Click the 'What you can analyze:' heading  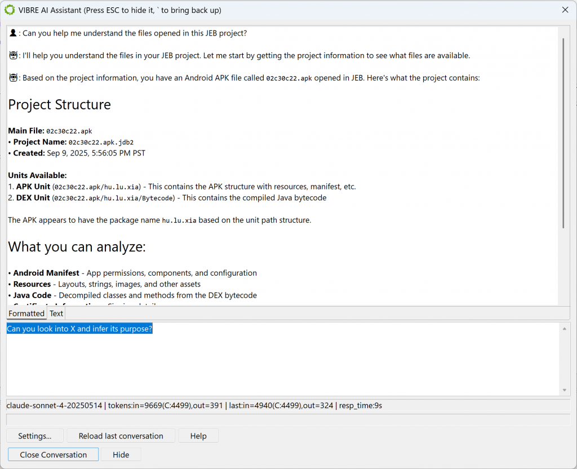(x=77, y=247)
